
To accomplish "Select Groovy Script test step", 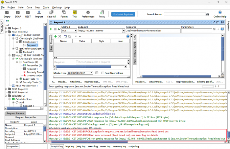I will click(34, 75).
